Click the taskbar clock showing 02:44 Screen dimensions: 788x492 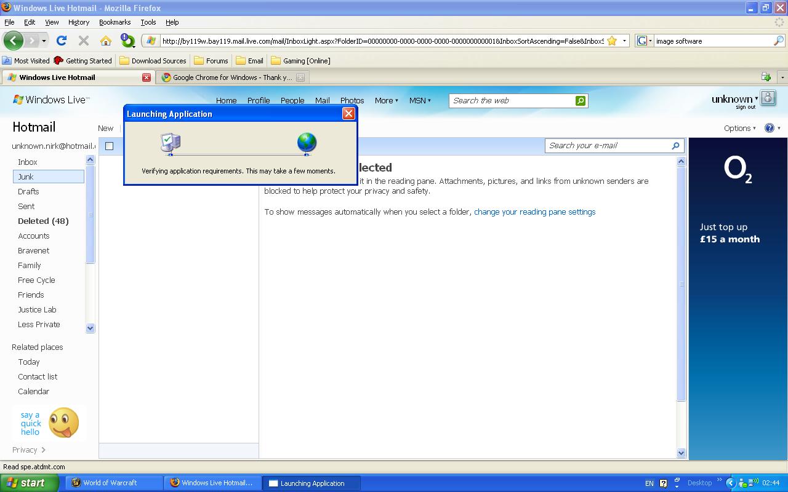[x=771, y=483]
